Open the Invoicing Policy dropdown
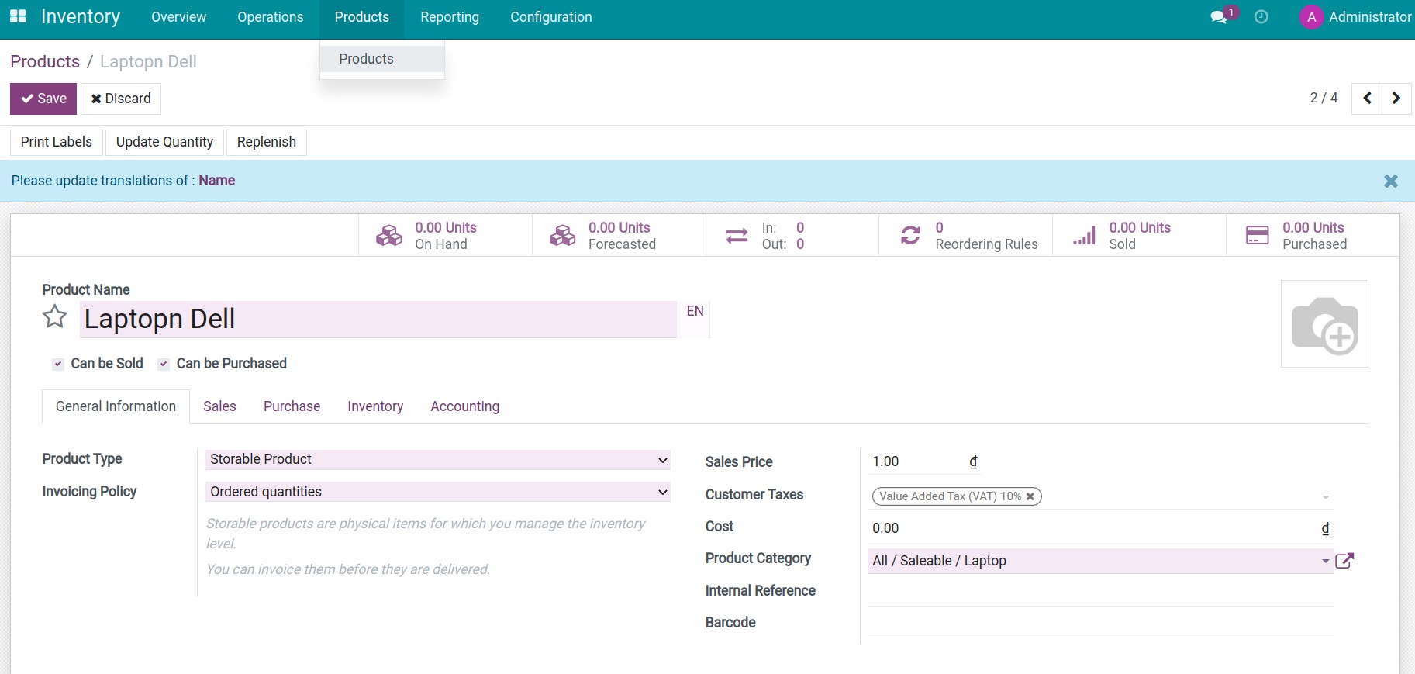The width and height of the screenshot is (1415, 674). coord(437,493)
